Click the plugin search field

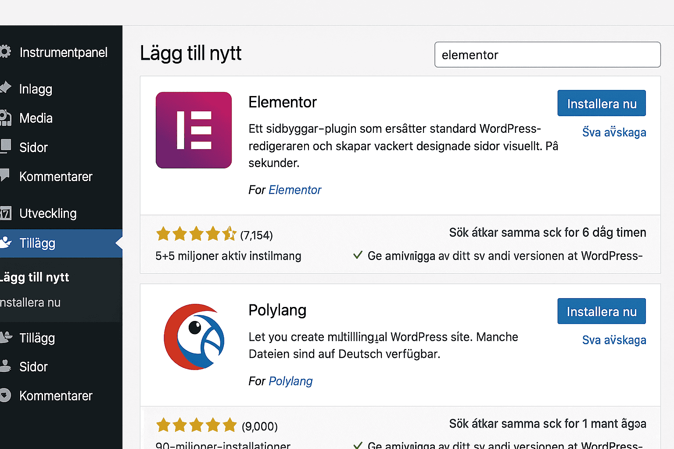[548, 55]
